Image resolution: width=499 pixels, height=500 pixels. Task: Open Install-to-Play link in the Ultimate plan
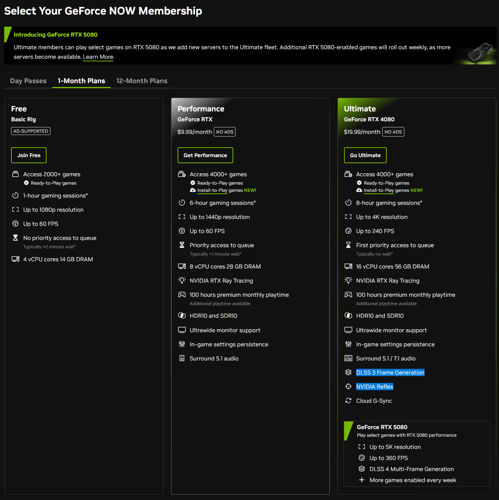click(379, 190)
